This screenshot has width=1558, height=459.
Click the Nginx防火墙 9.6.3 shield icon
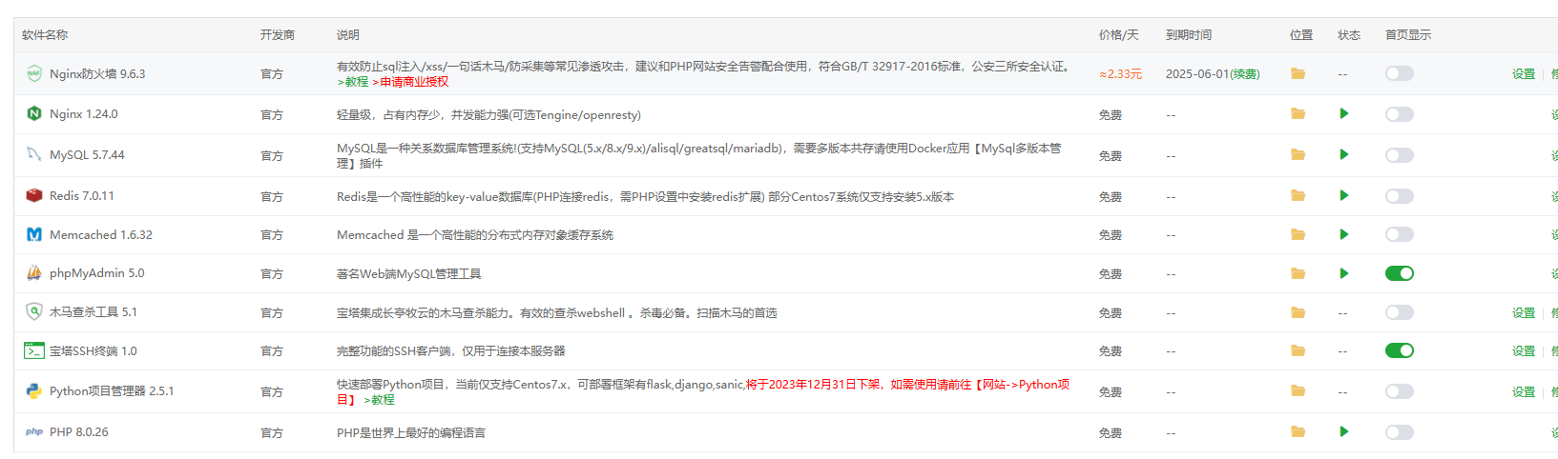point(34,73)
